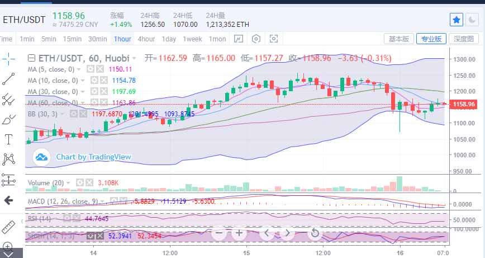Switch to 1day timeframe
Viewport: 485px width, 258px height.
coord(169,39)
